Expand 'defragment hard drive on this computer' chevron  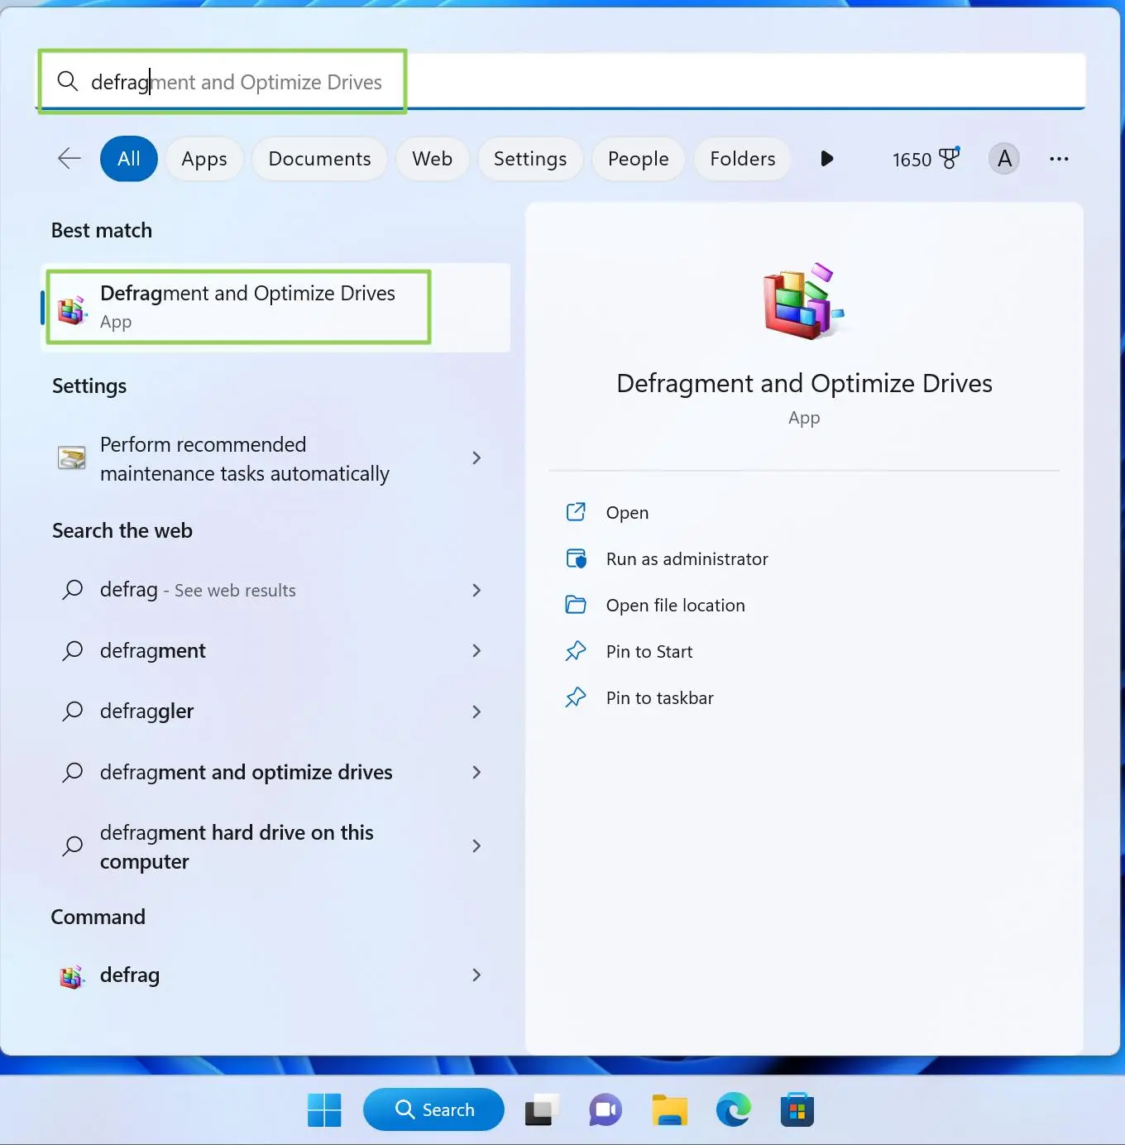[476, 846]
